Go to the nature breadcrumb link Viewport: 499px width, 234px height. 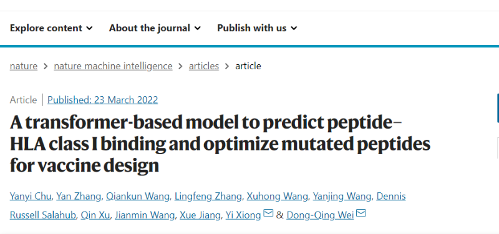point(24,66)
